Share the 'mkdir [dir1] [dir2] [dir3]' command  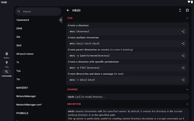(183, 44)
